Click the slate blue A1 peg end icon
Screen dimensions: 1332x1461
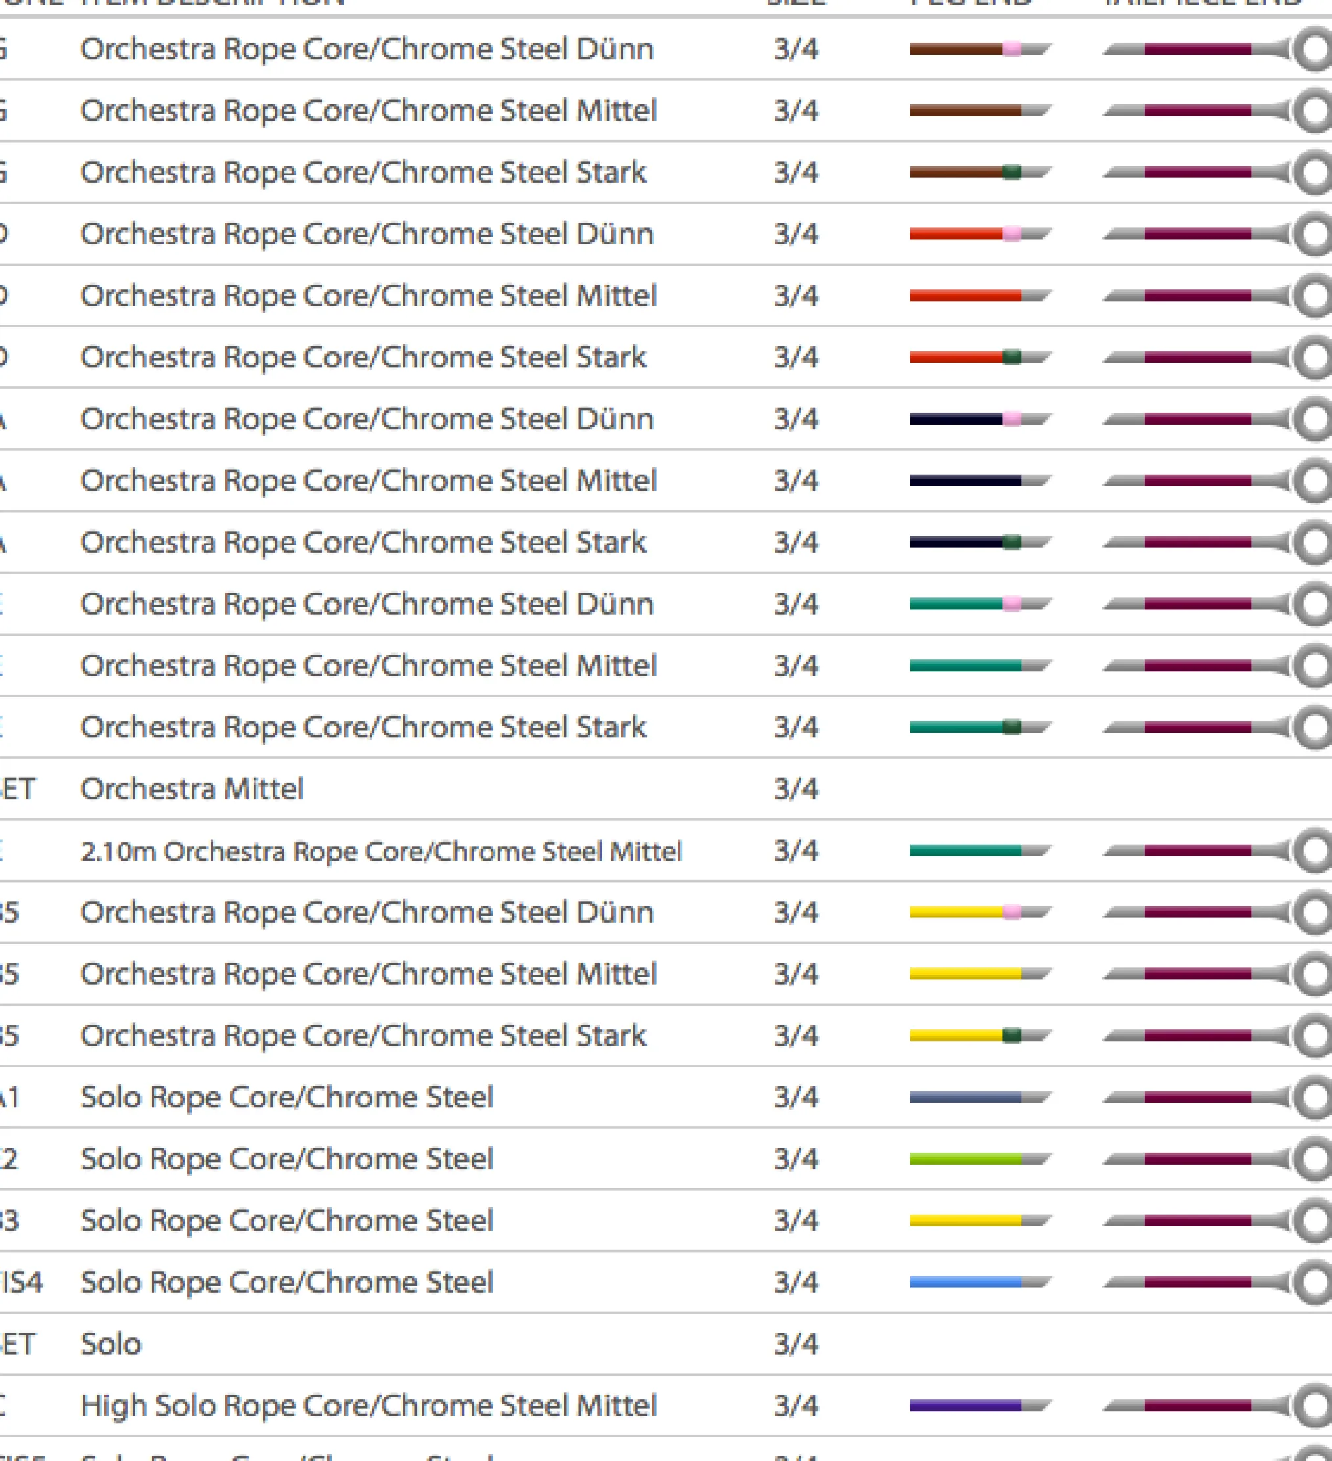pos(979,1097)
